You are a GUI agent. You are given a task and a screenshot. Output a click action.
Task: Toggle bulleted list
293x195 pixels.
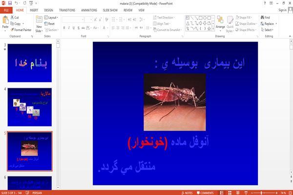click(x=114, y=20)
